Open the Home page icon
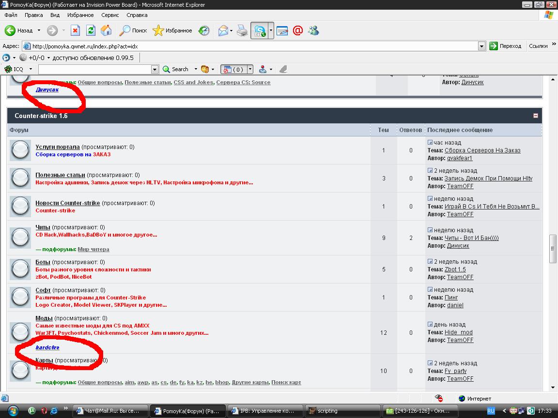This screenshot has width=558, height=418. [106, 30]
